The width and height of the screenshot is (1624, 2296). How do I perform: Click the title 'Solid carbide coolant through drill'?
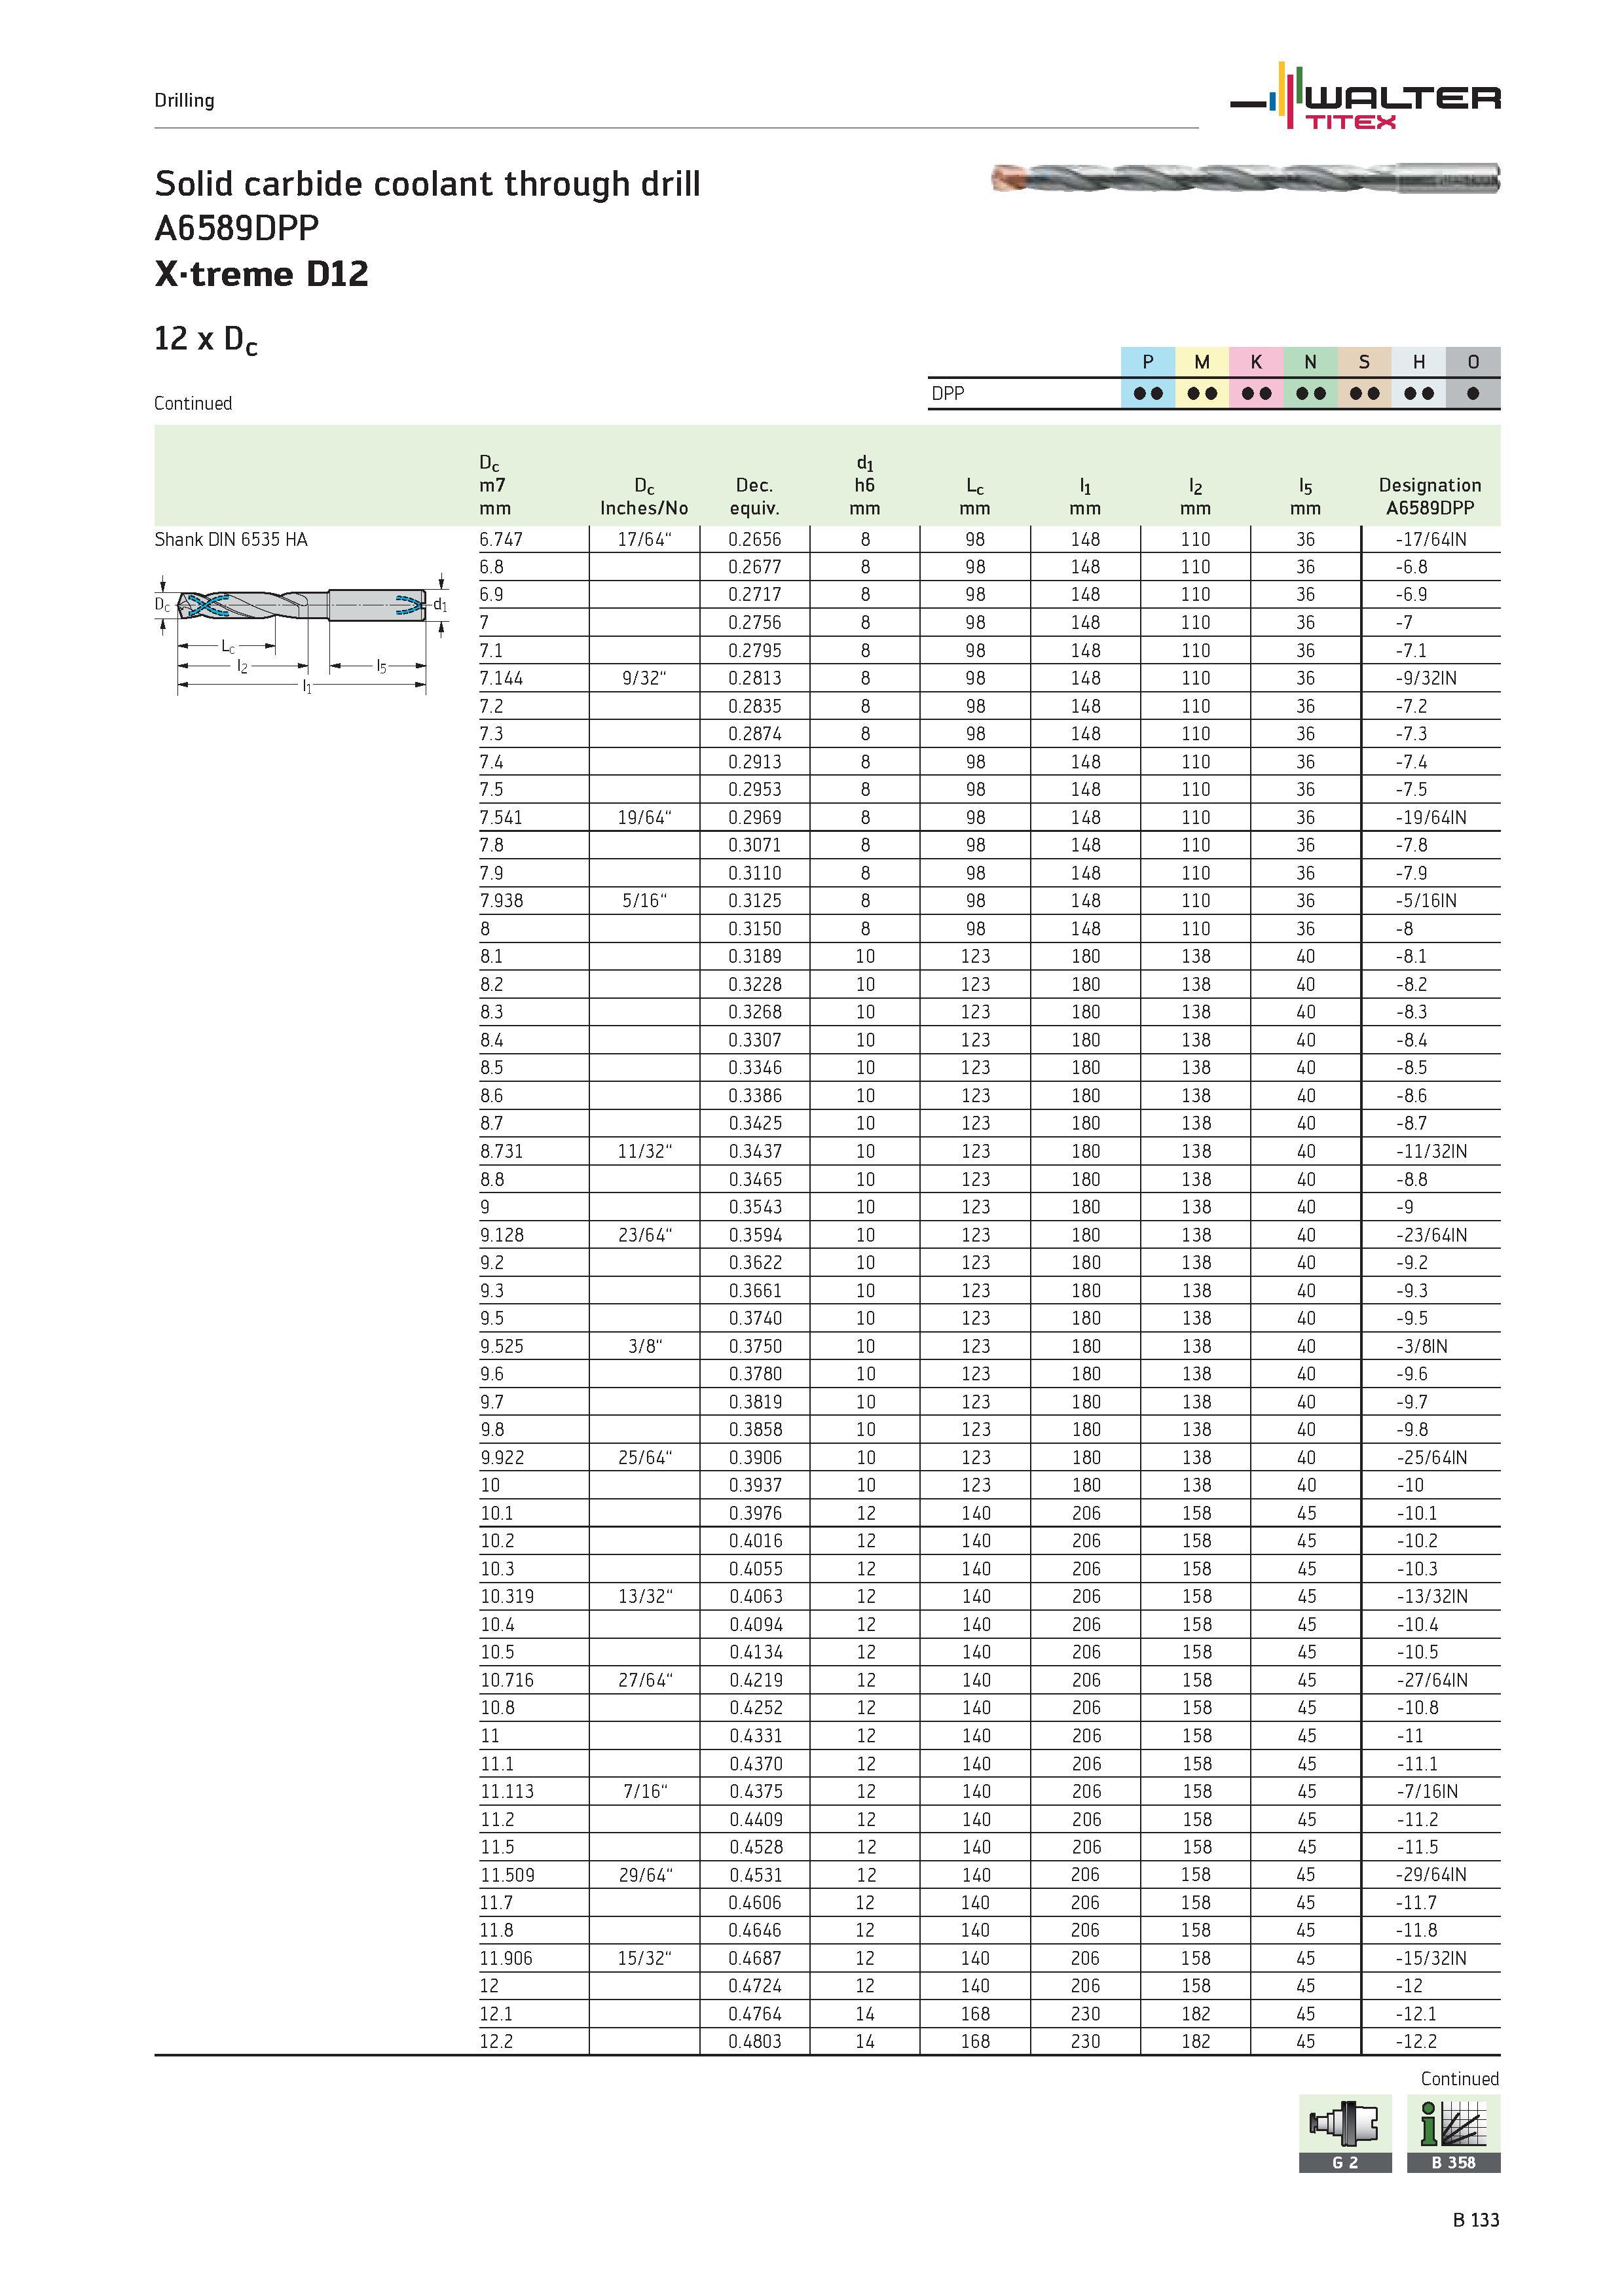pyautogui.click(x=427, y=184)
